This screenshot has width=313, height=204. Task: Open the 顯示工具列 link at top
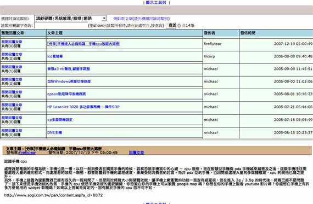[x=156, y=3]
